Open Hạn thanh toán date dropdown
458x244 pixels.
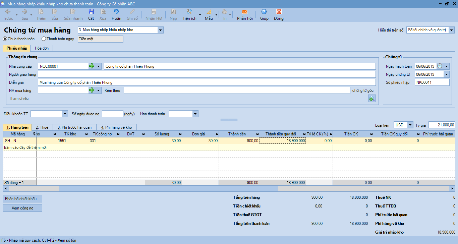point(195,114)
